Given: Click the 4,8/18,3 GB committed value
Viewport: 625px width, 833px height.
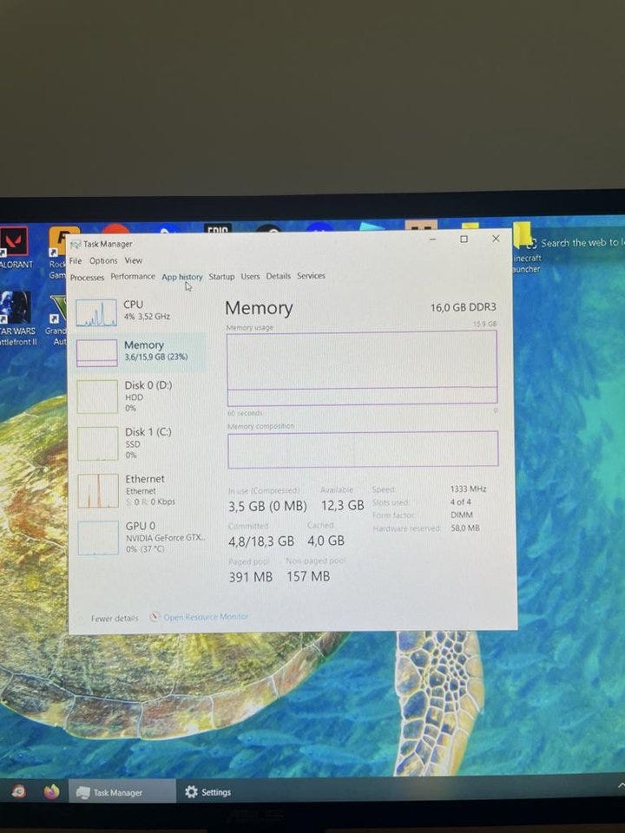Looking at the screenshot, I should coord(261,541).
